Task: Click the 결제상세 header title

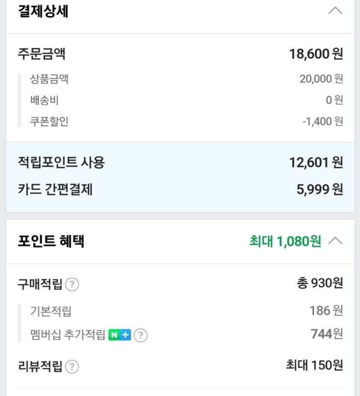Action: 43,11
